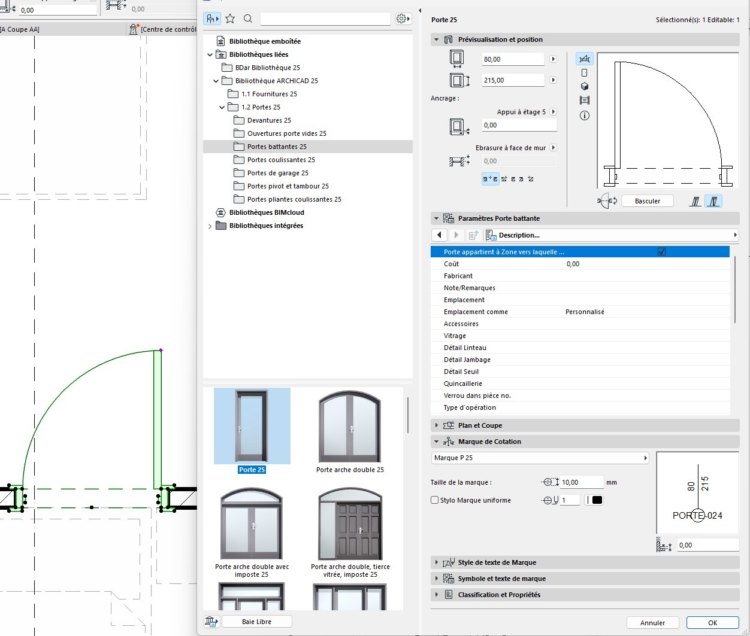Switch preview to 3D cube view
This screenshot has height=636, width=750.
coord(585,86)
